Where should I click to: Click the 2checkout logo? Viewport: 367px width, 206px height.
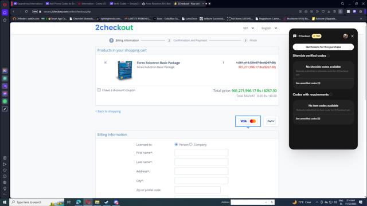click(x=114, y=27)
